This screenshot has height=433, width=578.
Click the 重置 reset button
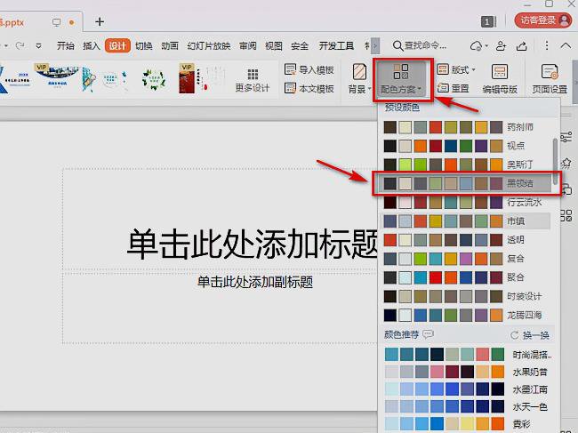coord(453,88)
